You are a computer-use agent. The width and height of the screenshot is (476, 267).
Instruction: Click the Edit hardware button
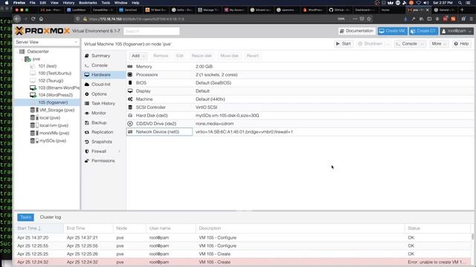point(180,56)
